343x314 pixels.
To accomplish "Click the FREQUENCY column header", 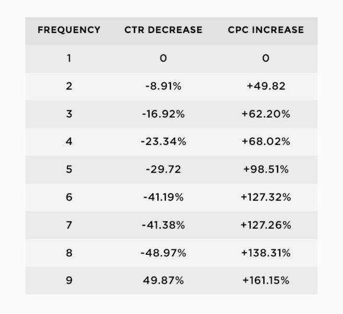I will click(x=69, y=30).
